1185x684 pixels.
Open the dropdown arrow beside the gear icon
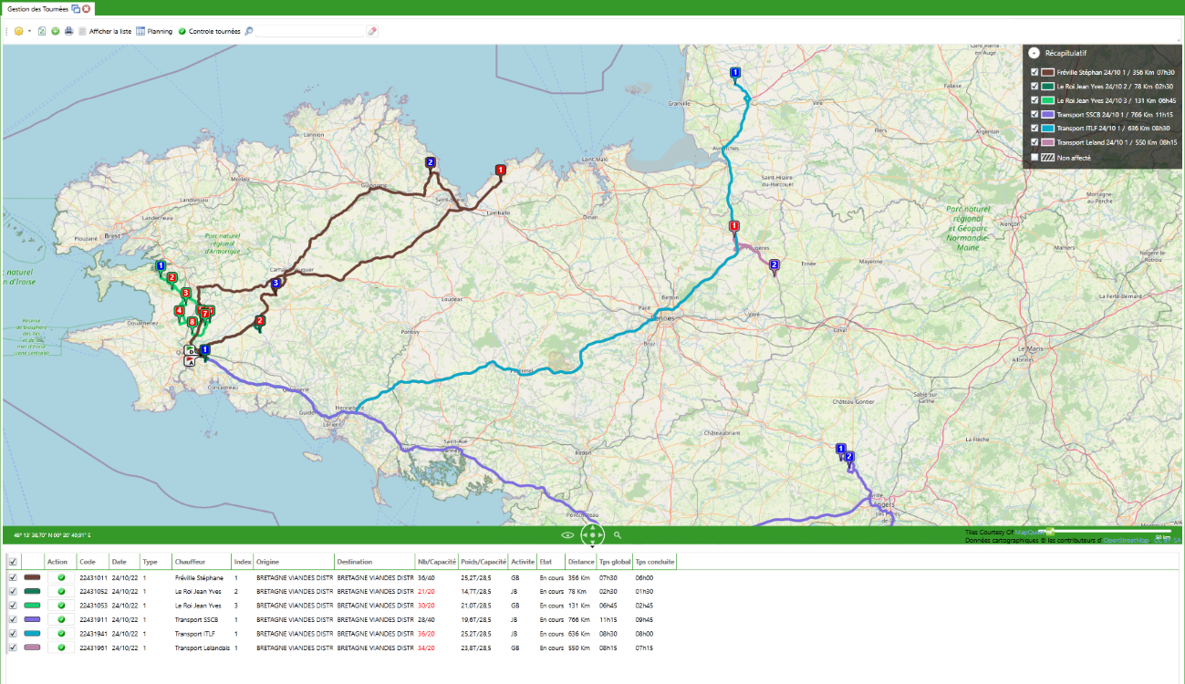29,31
